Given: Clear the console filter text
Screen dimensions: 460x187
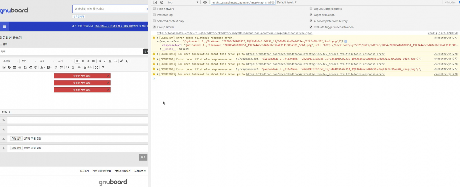Looking at the screenshot, I should 273,2.
